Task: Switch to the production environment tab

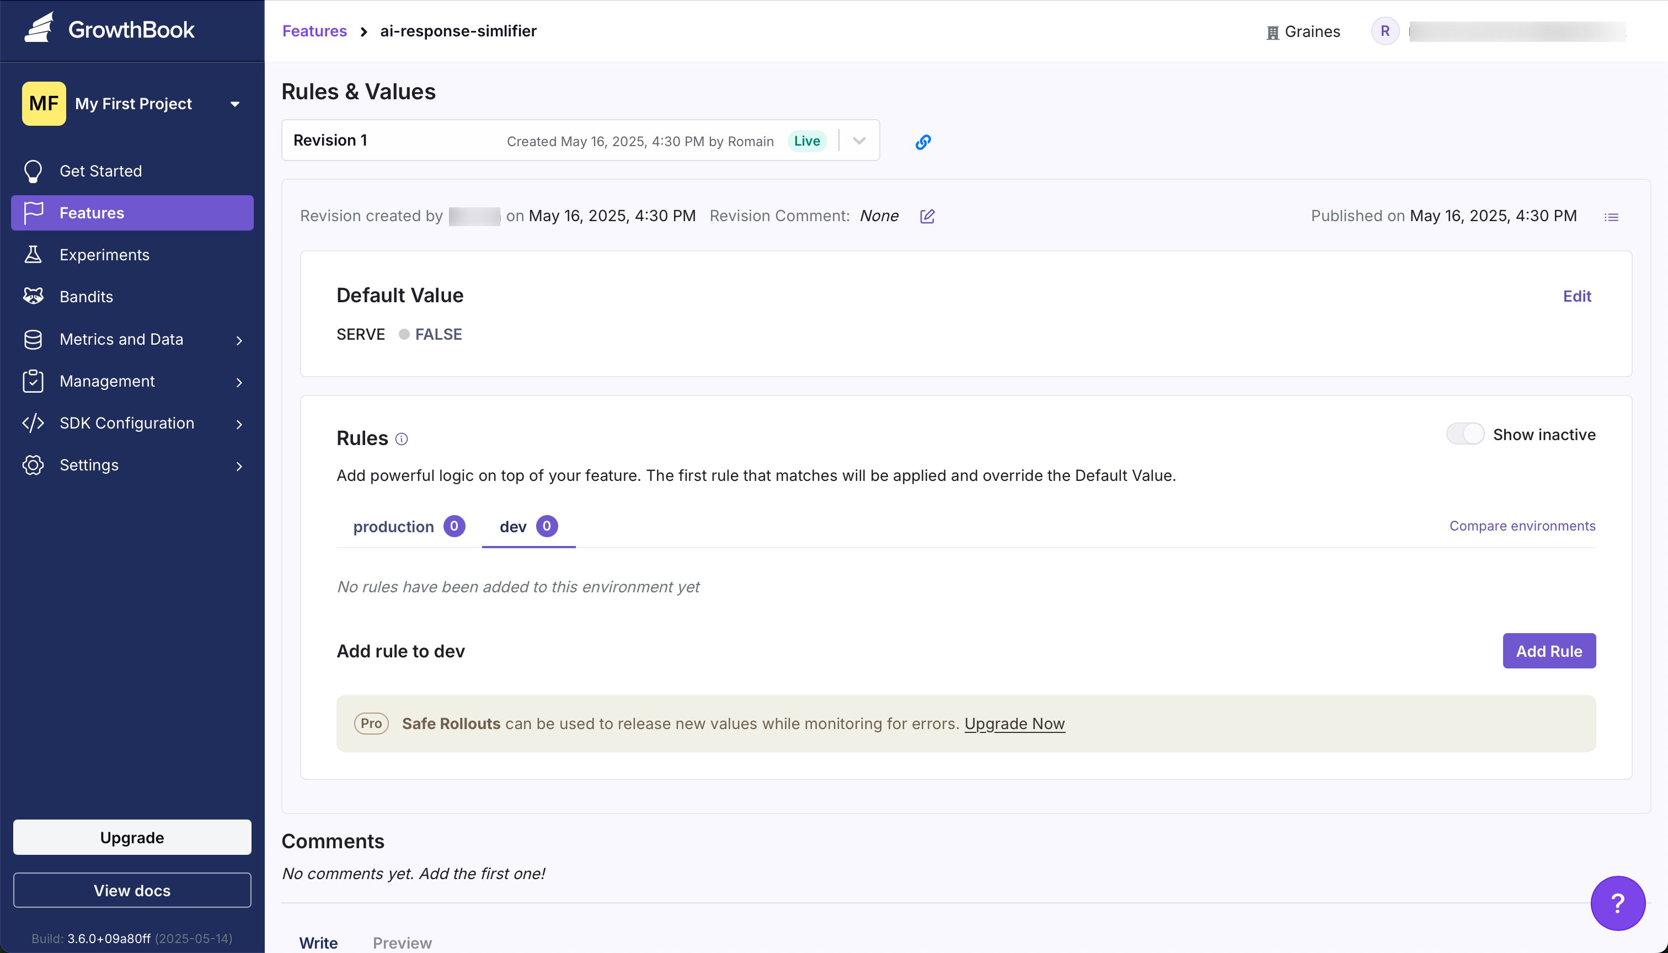Action: click(409, 526)
